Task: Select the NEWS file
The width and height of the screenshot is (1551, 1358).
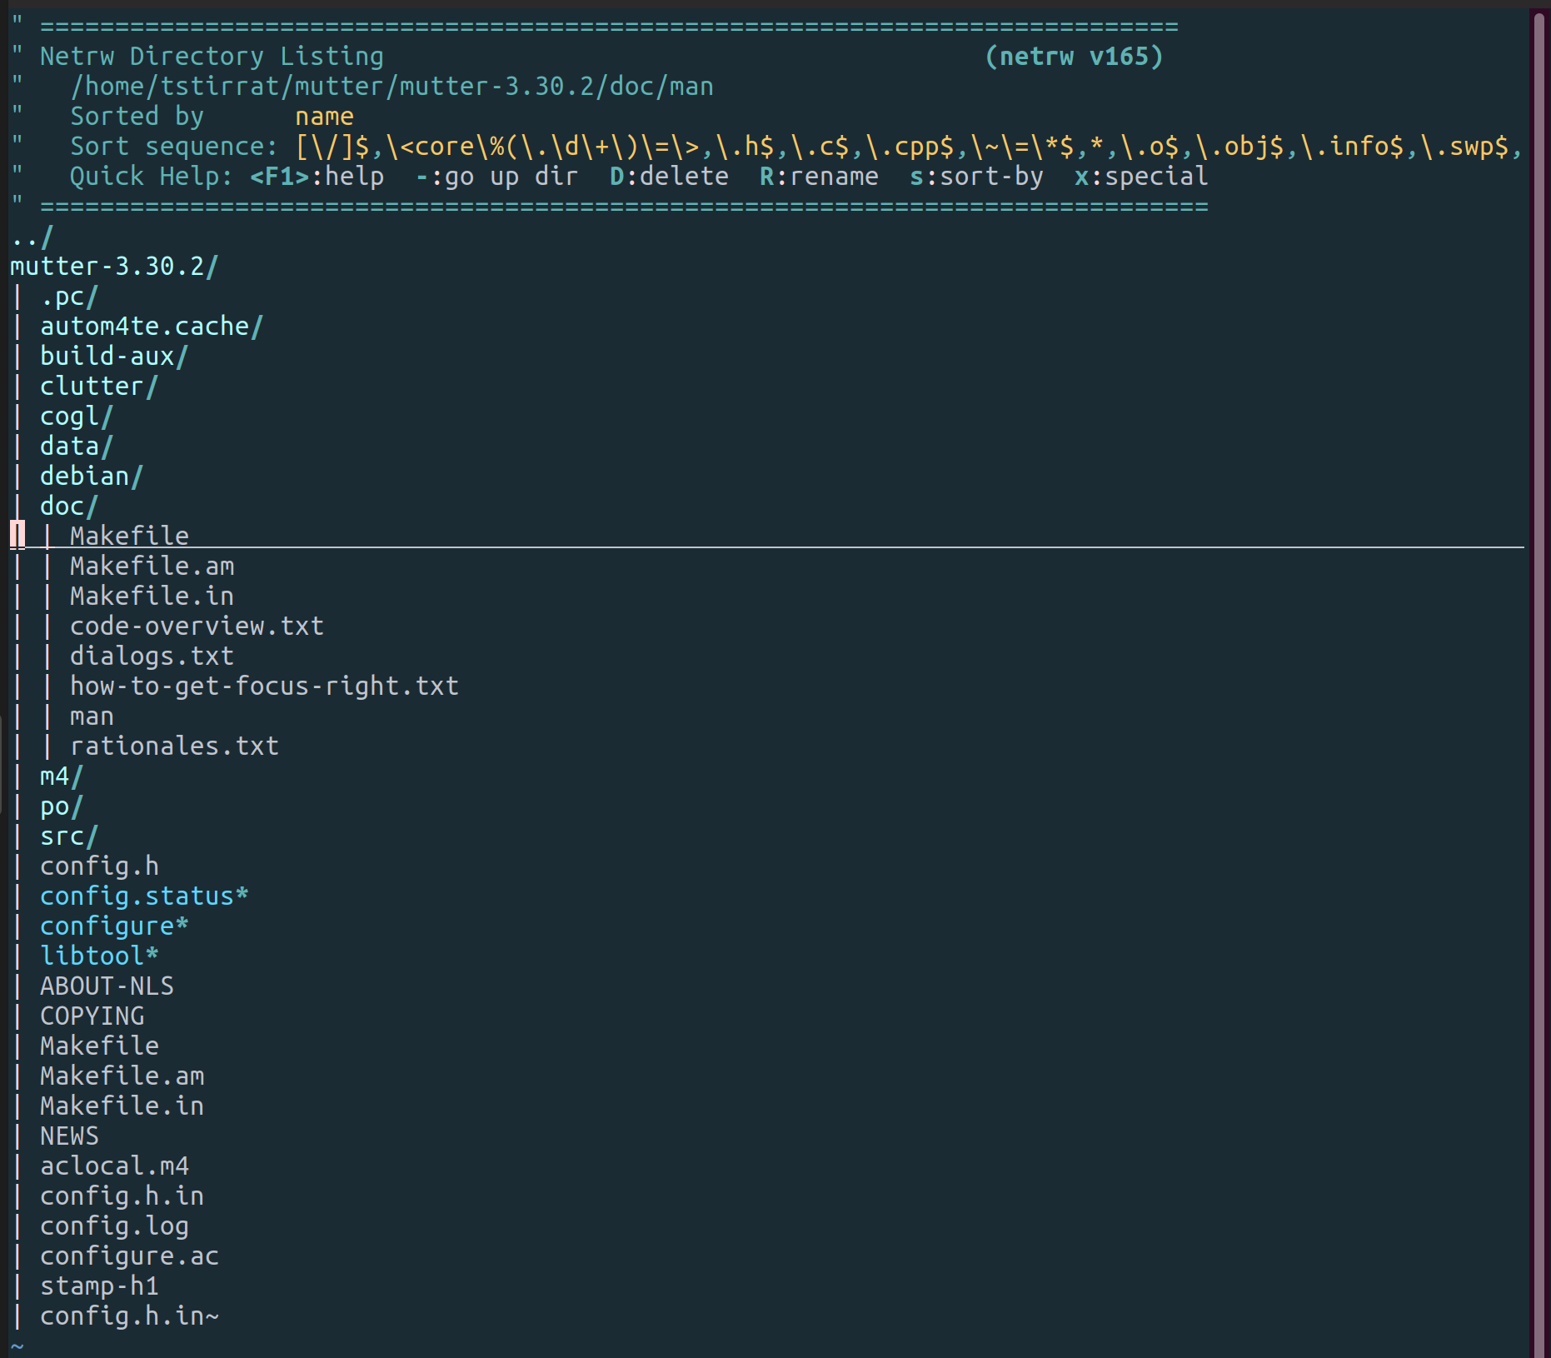Action: pyautogui.click(x=68, y=1135)
